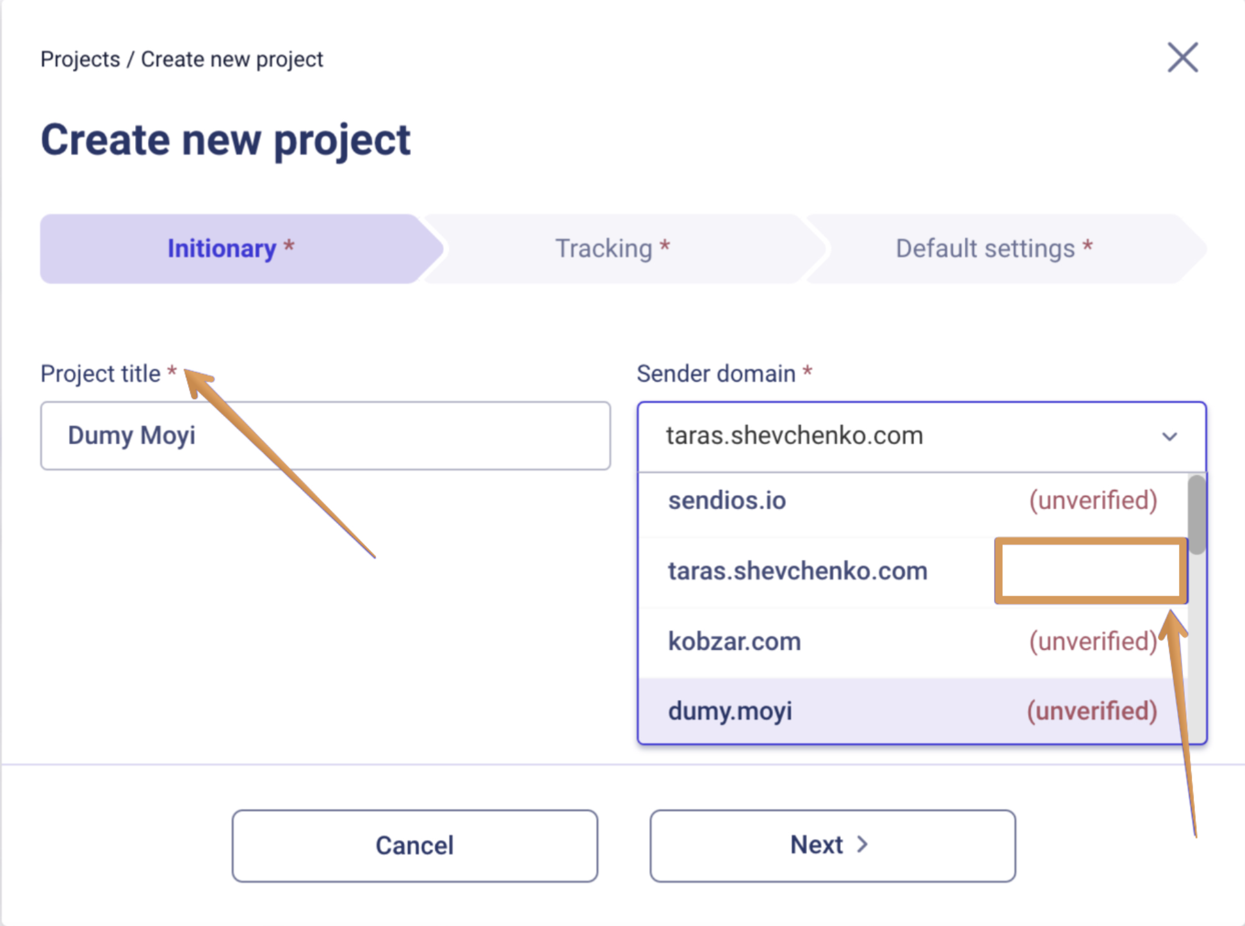Click the 'Create new project' breadcrumb text
Viewport: 1245px width, 926px height.
[232, 60]
